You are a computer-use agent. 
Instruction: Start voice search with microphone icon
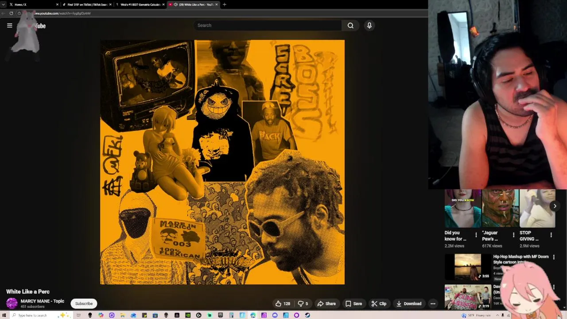(369, 25)
